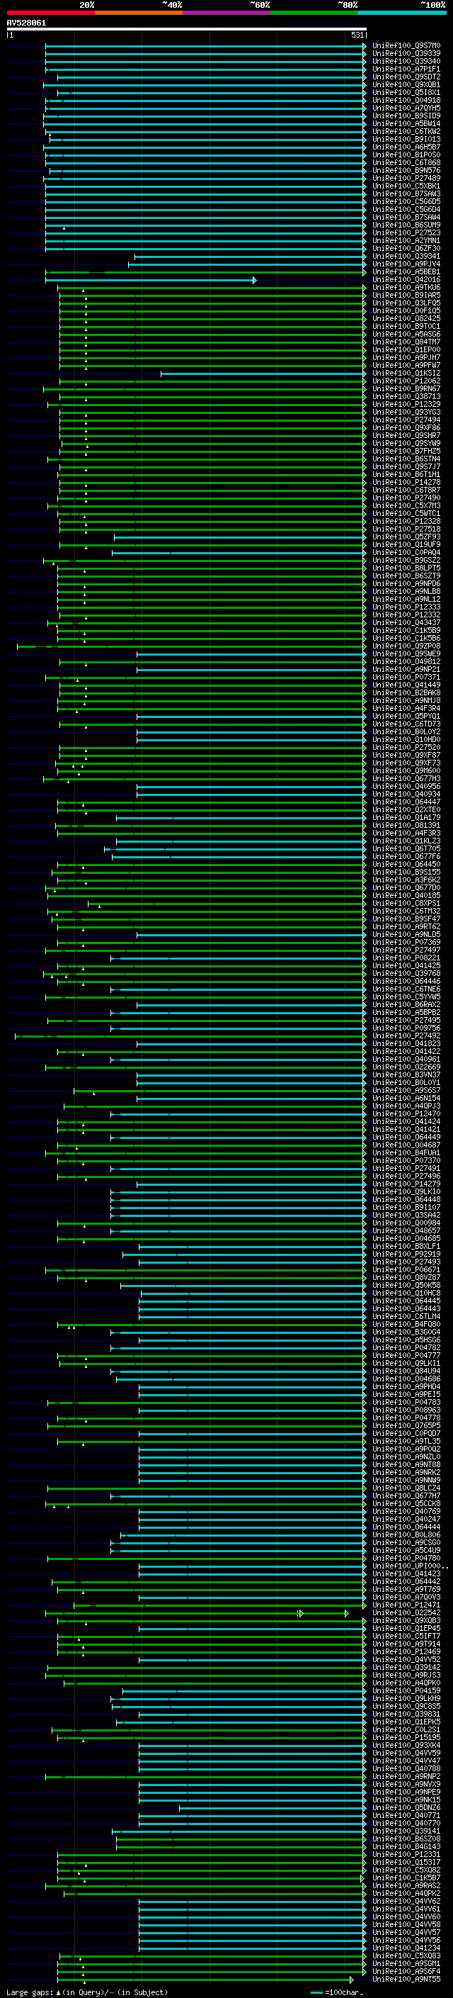Image resolution: width=453 pixels, height=1998 pixels.
Task: Click the arrowhead ending the Q42016 alignment
Action: tap(254, 280)
